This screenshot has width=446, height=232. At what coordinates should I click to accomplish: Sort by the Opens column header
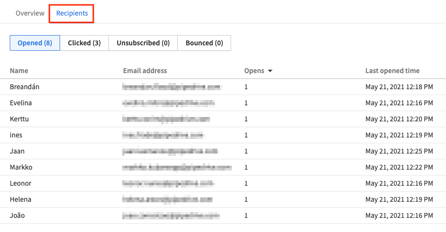[254, 71]
